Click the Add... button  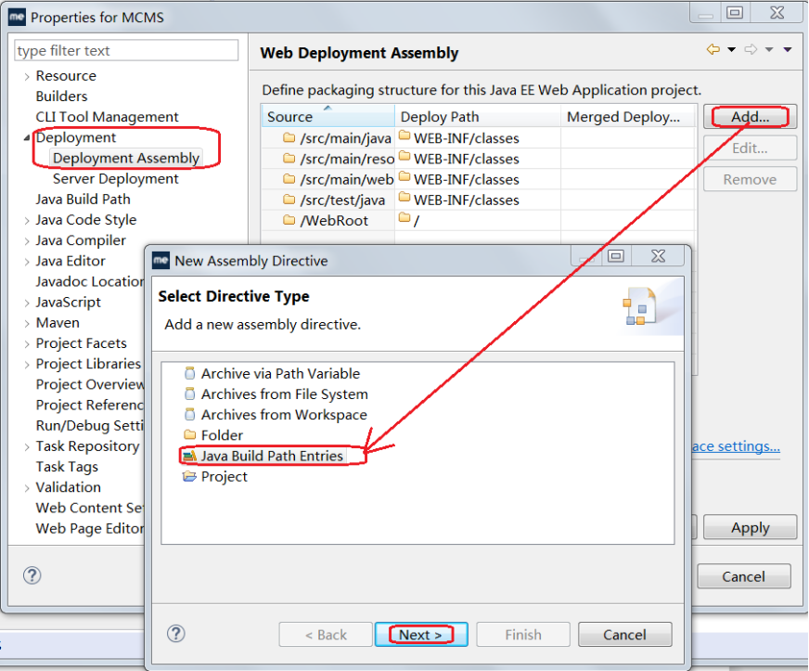click(x=751, y=117)
